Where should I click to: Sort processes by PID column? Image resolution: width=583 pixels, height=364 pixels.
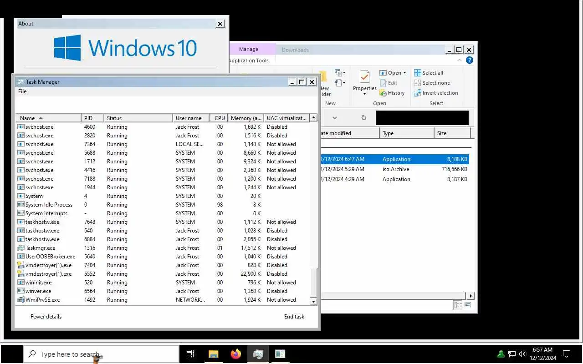(x=93, y=118)
